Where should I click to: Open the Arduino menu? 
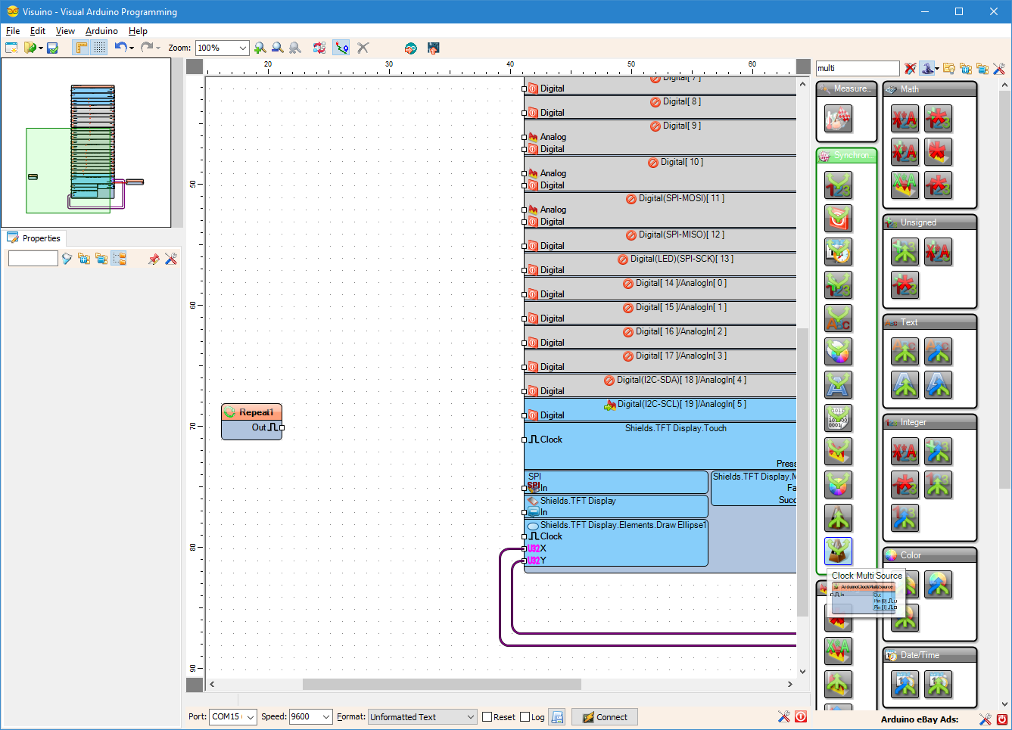[101, 31]
